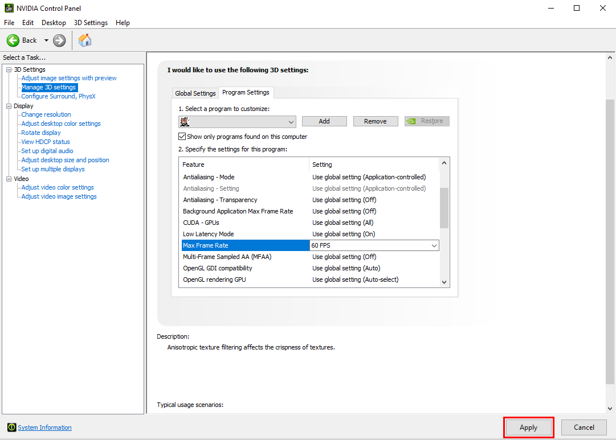Open 'Set up digital audio' task

tap(47, 151)
